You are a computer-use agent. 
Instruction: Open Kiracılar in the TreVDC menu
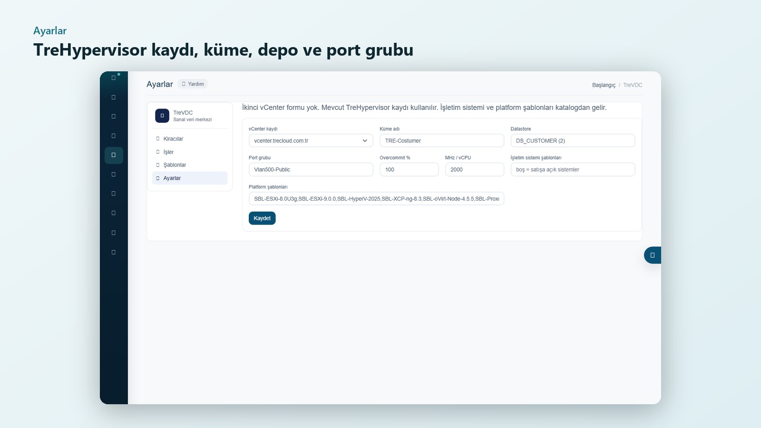(190, 139)
